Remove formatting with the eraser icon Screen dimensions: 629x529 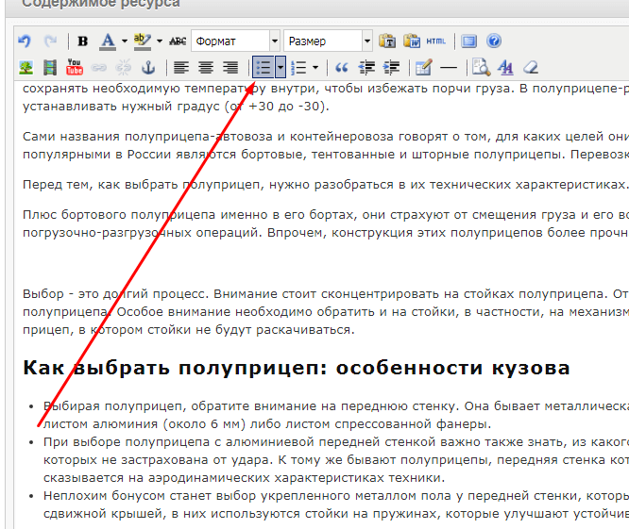531,67
